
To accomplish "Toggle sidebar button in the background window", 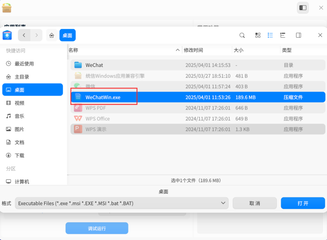I will 303,8.
